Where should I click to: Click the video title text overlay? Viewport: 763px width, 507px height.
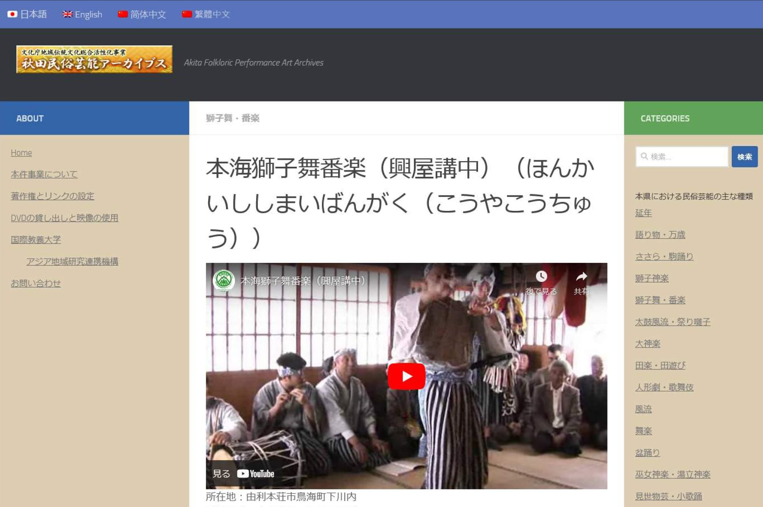point(303,281)
